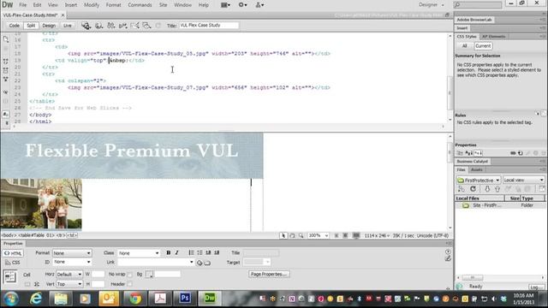The height and width of the screenshot is (308, 548).
Task: Open the Bg color swatch picker
Action: (149, 275)
